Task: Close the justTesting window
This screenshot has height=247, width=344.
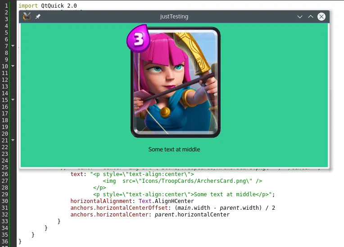Action: (x=321, y=17)
